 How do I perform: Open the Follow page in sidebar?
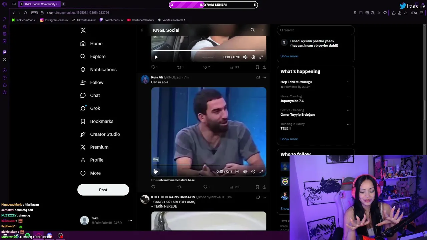(x=92, y=82)
